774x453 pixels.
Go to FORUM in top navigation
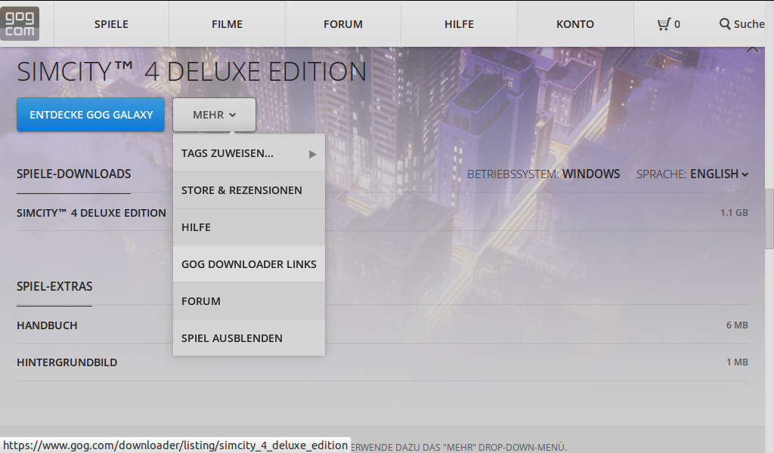(x=343, y=24)
